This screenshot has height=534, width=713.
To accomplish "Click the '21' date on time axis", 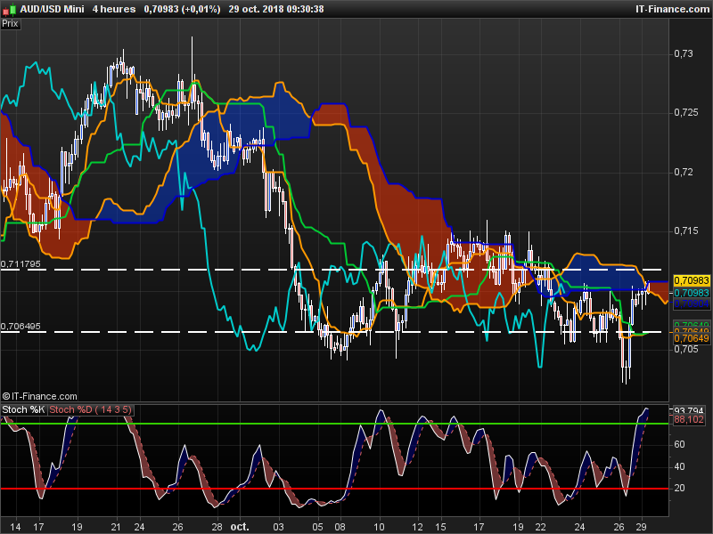I will [x=116, y=527].
